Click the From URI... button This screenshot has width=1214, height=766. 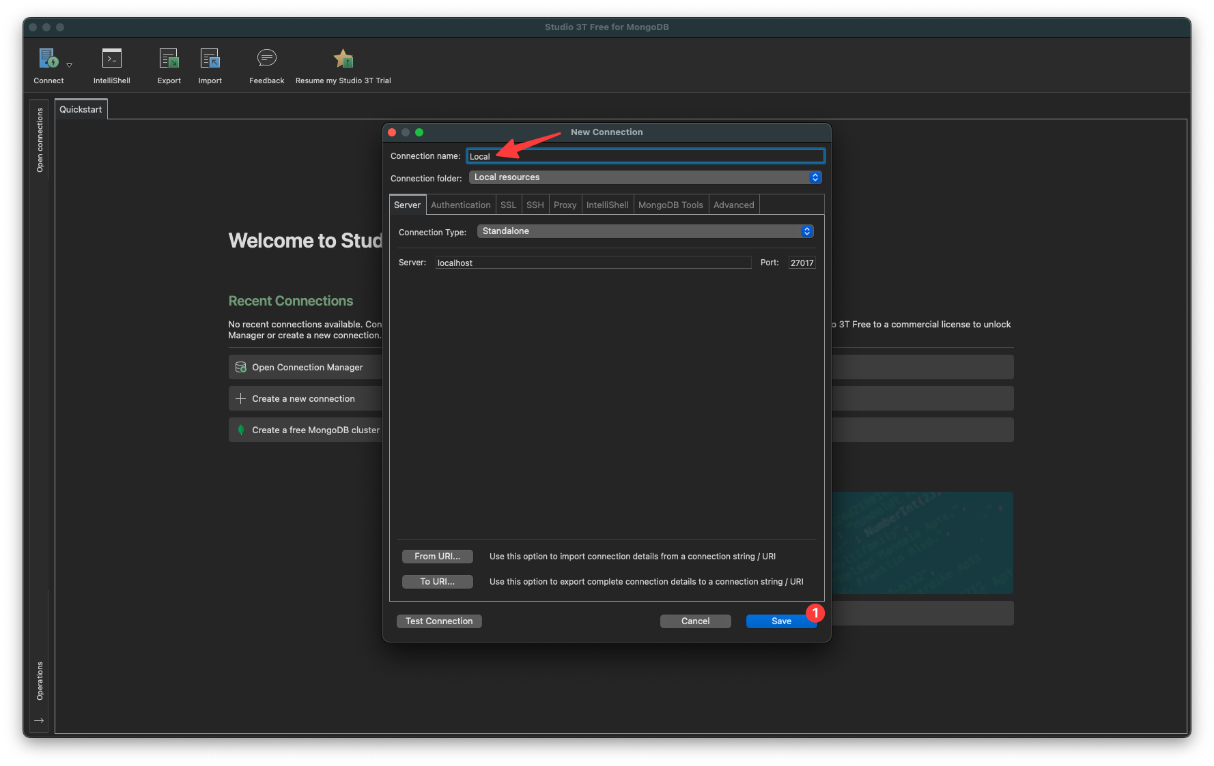click(438, 557)
